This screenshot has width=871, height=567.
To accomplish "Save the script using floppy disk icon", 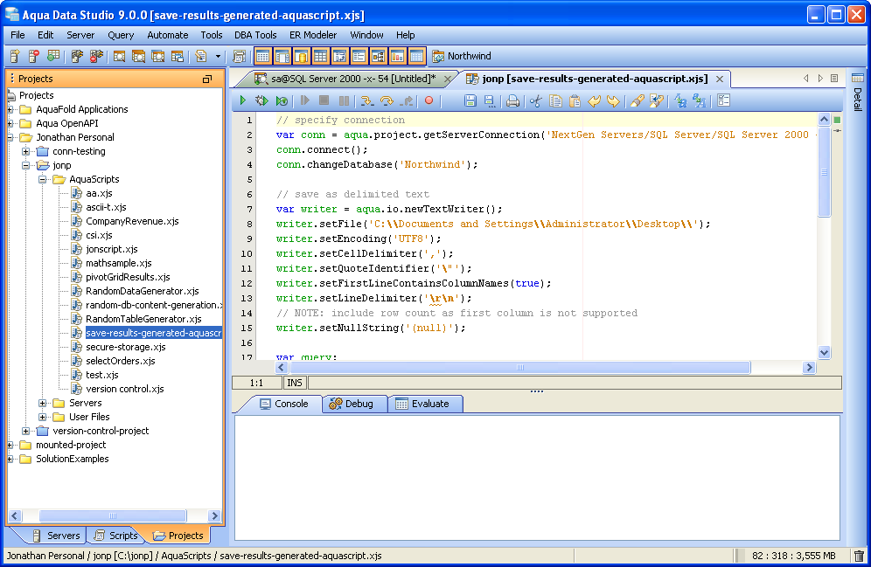I will pyautogui.click(x=470, y=101).
